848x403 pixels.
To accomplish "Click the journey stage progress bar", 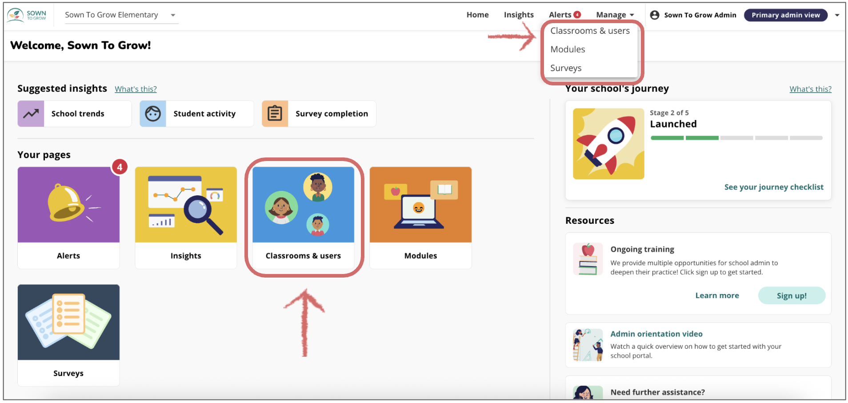I will click(x=736, y=138).
